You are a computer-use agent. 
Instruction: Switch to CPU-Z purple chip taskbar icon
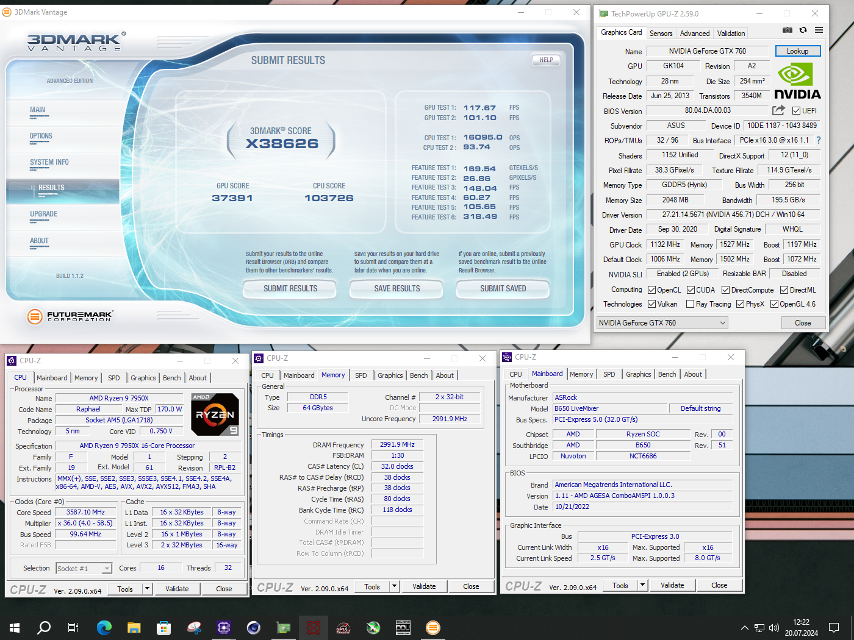pyautogui.click(x=224, y=627)
